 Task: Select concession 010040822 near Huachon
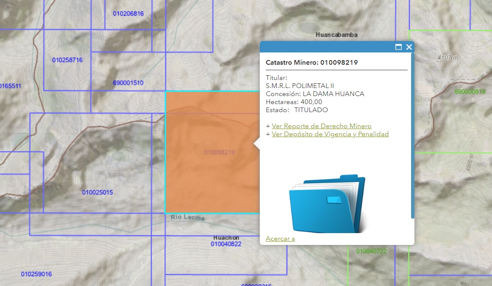pos(226,244)
